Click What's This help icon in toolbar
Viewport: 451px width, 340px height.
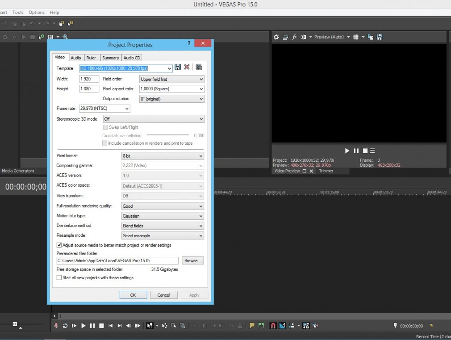click(x=70, y=23)
